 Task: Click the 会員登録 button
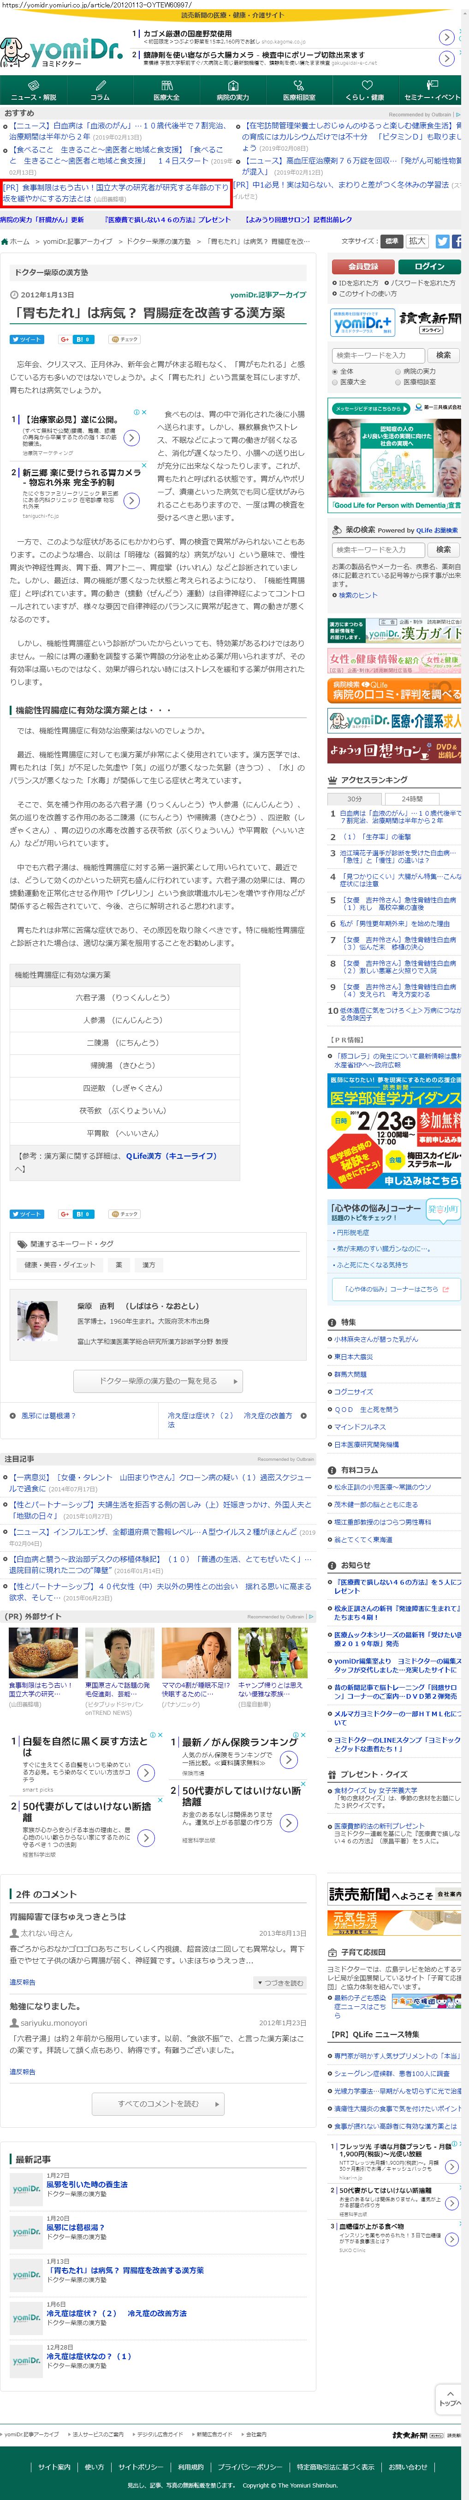coord(362,266)
